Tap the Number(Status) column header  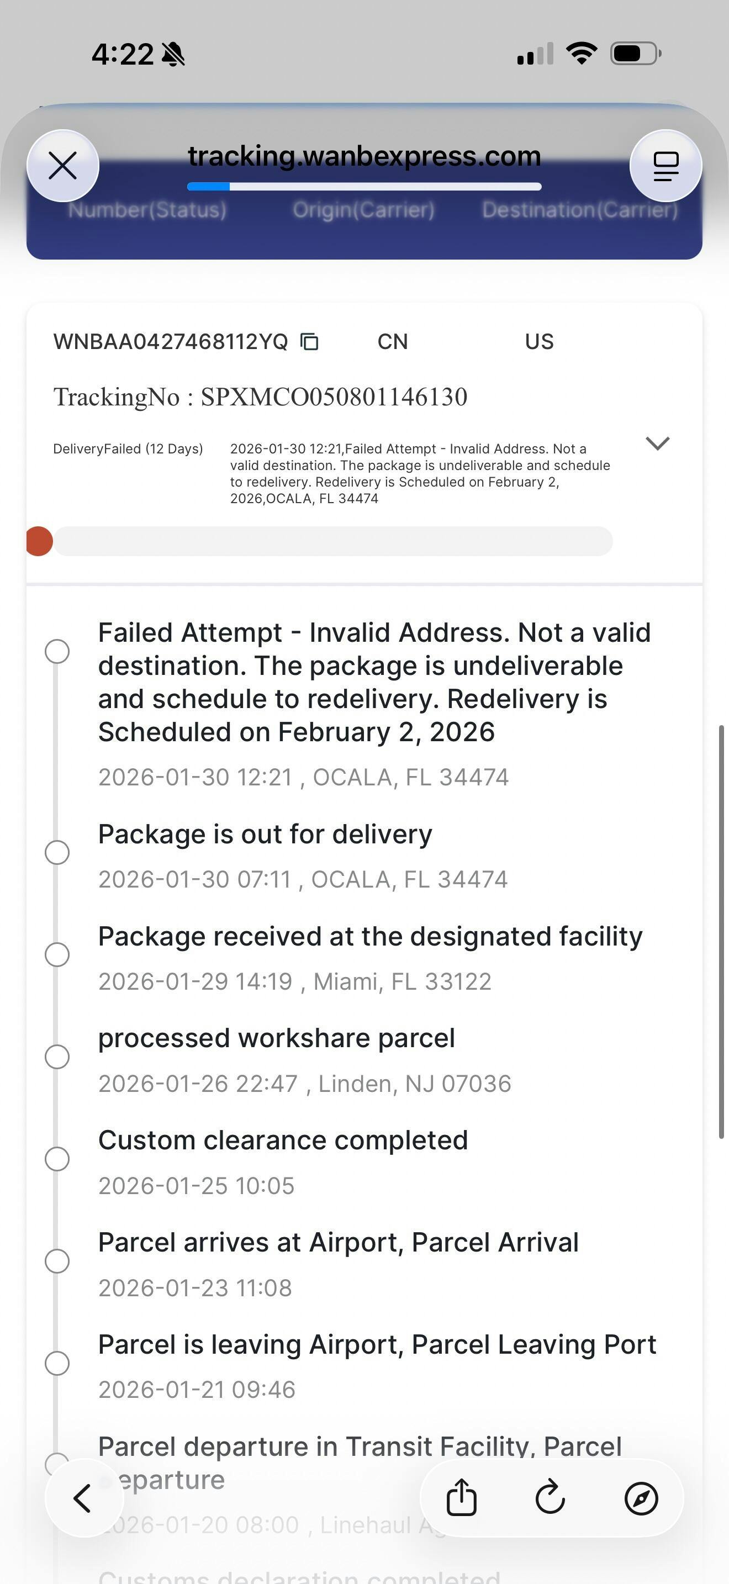pos(147,210)
